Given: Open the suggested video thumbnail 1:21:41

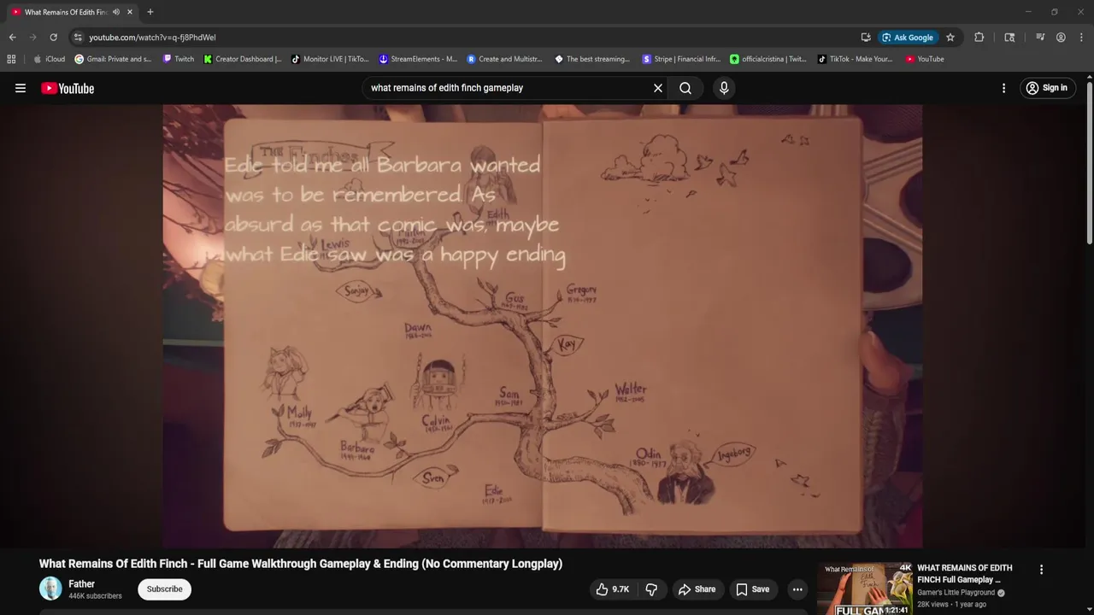Looking at the screenshot, I should pyautogui.click(x=864, y=589).
